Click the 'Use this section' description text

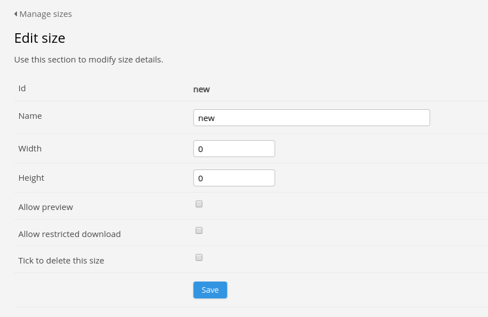89,59
